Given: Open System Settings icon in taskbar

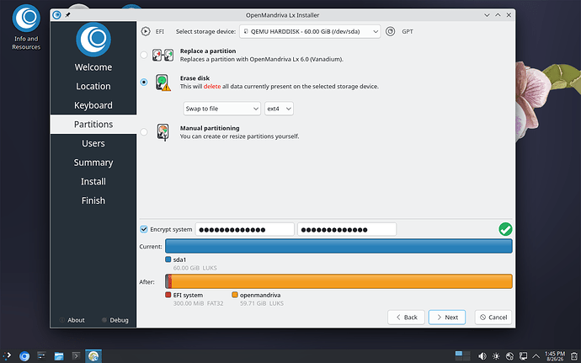Looking at the screenshot, I should click(41, 356).
